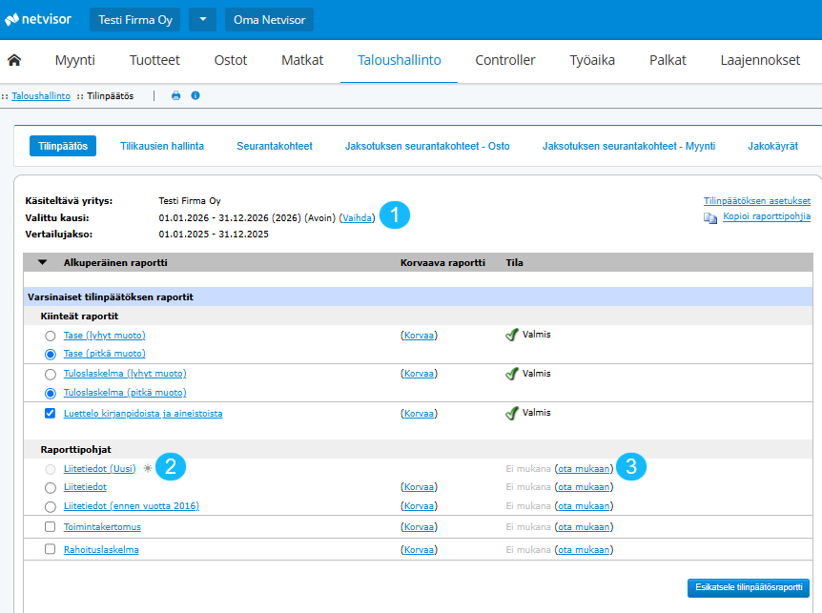The width and height of the screenshot is (822, 613).
Task: Click ota mukaan for Rahoituslaskelma
Action: [584, 550]
